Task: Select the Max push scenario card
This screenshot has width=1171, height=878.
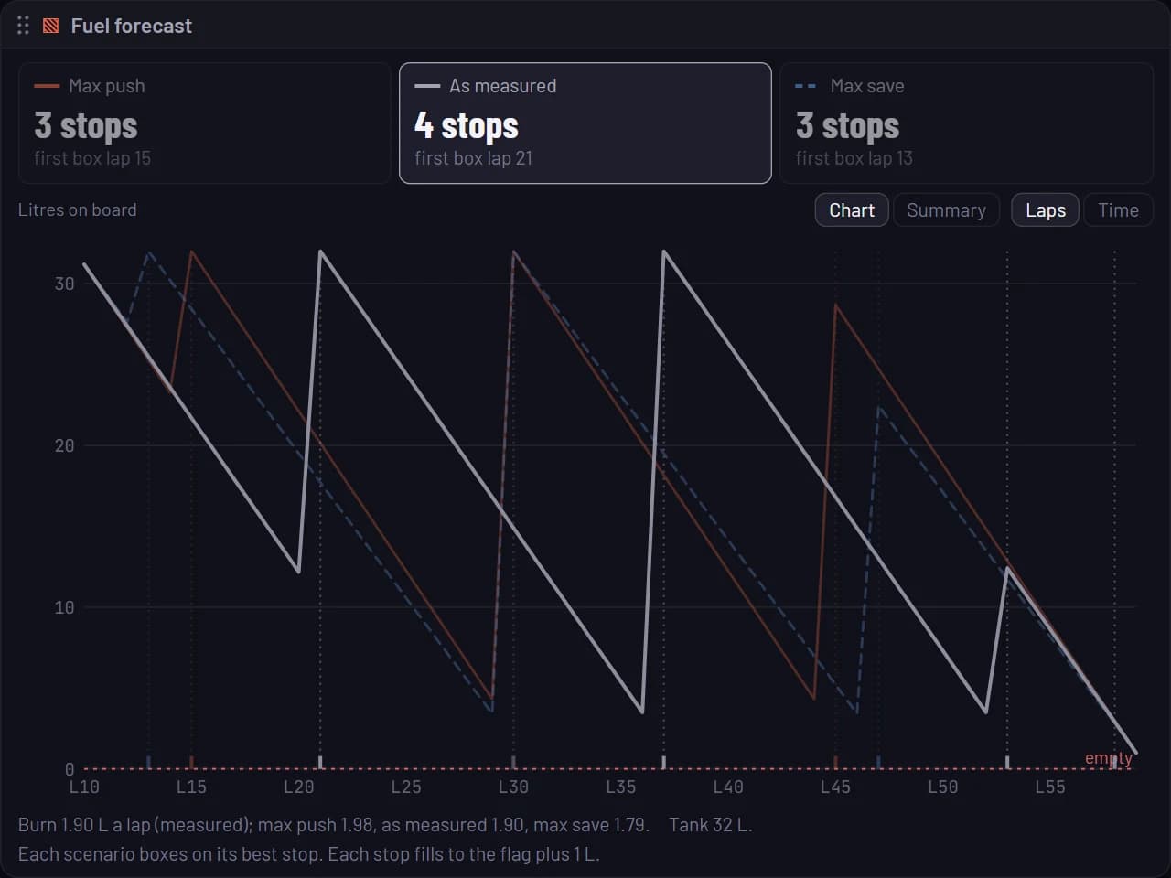Action: click(x=205, y=123)
